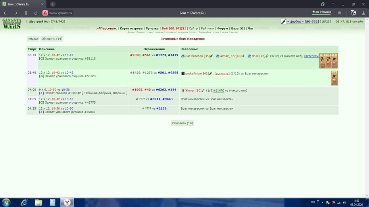Click the browser forward arrow
369x207 pixels.
tap(16, 13)
